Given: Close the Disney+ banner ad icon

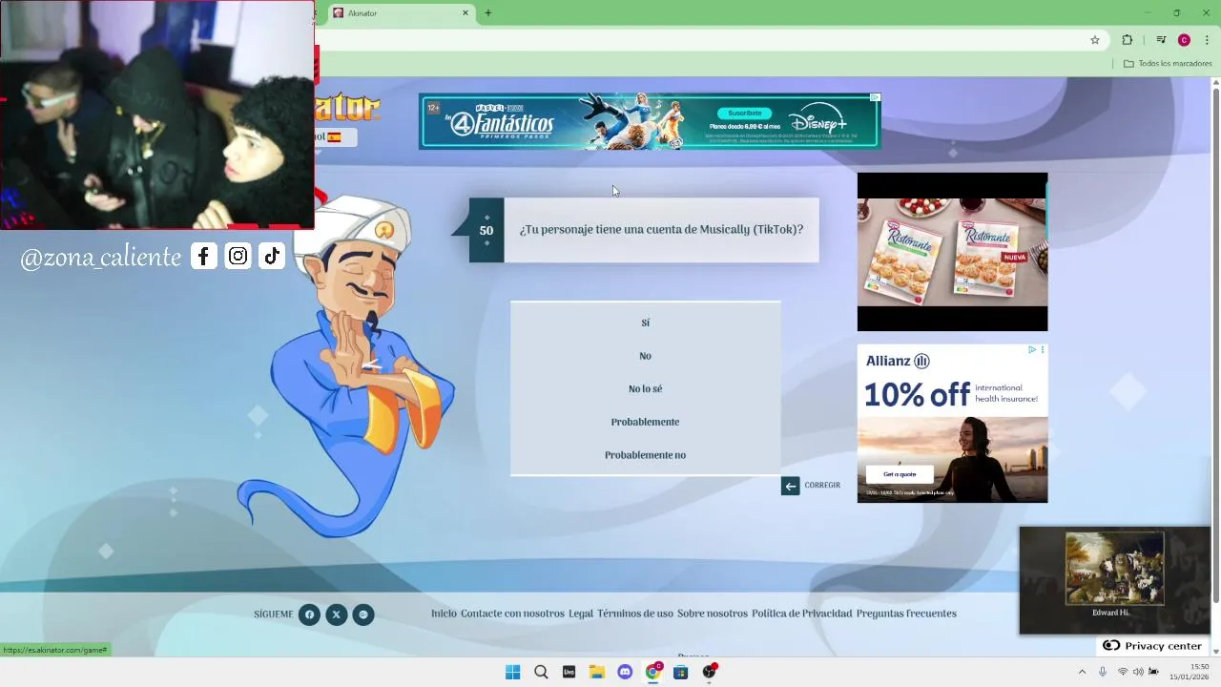Looking at the screenshot, I should click(x=875, y=97).
